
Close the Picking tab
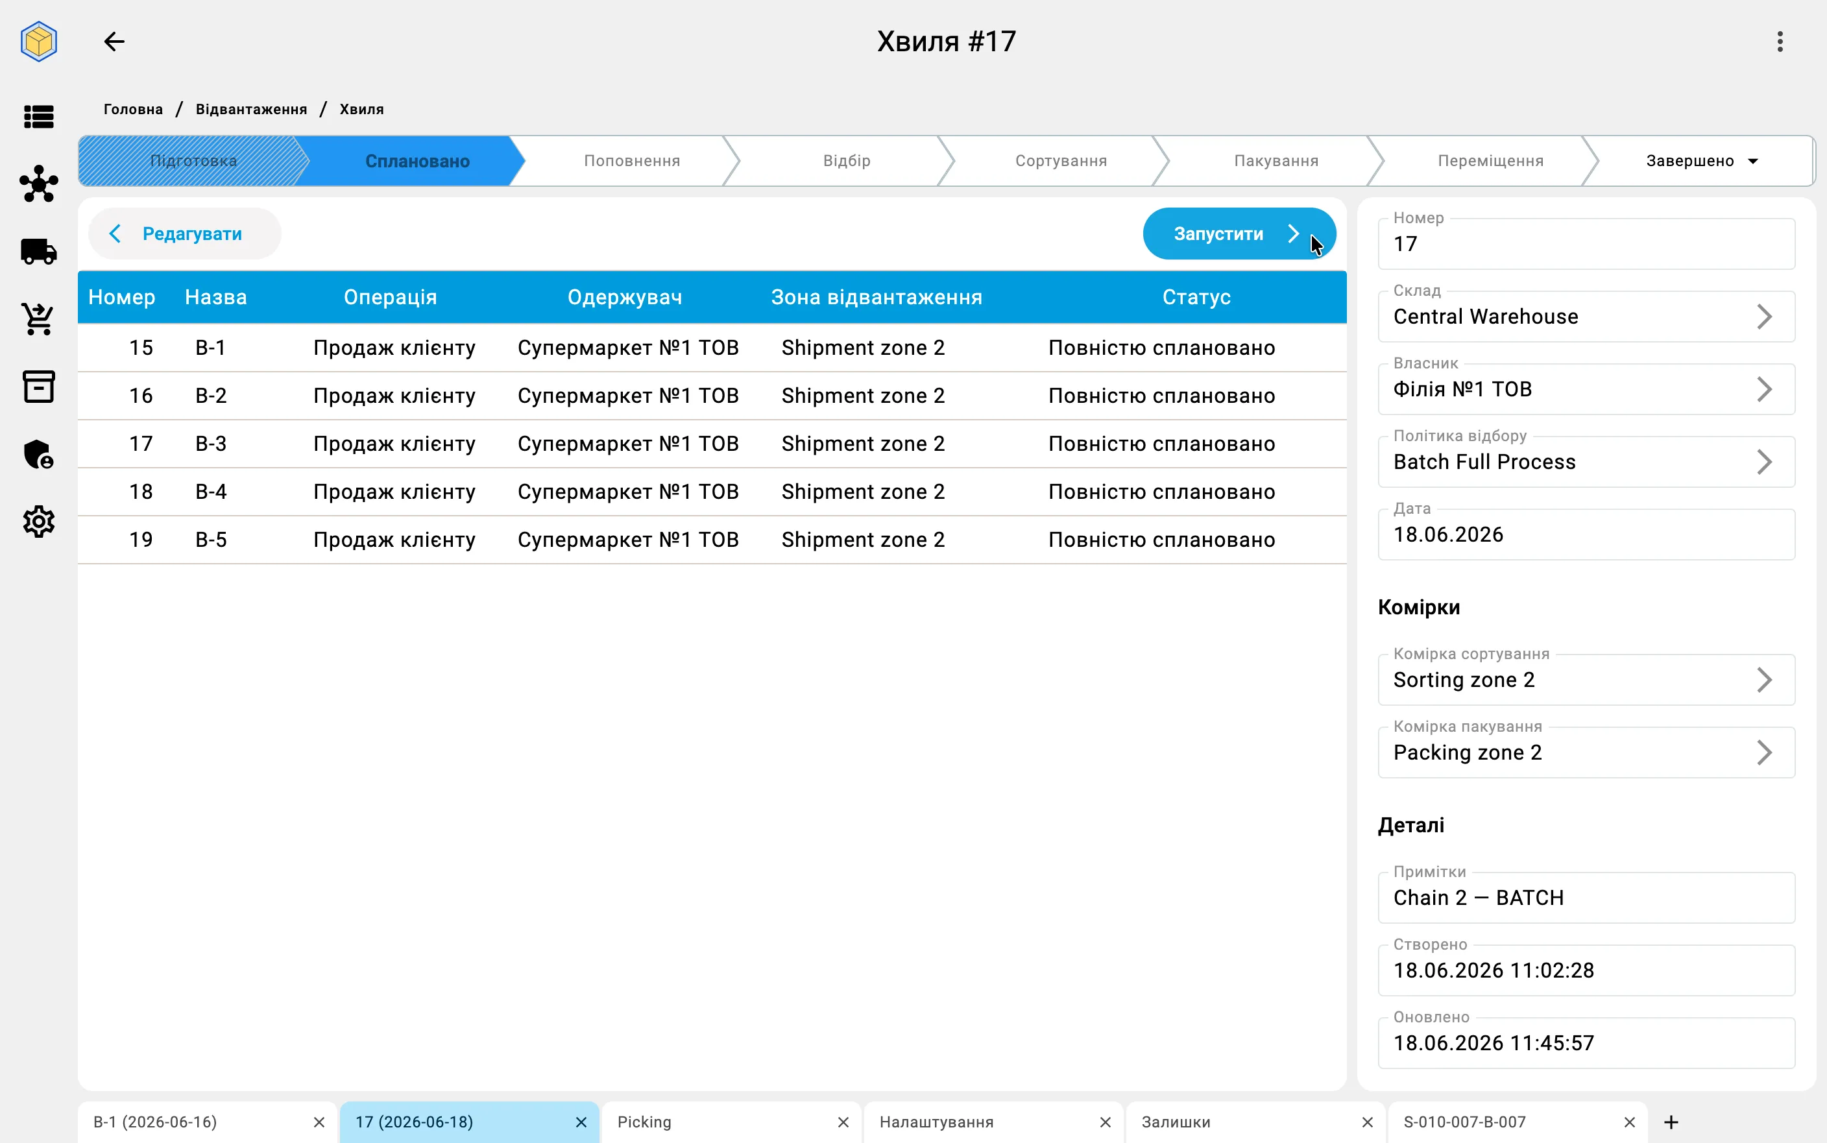pos(843,1122)
